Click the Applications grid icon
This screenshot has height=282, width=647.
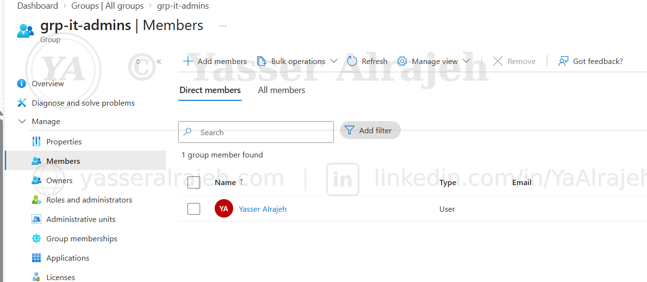click(x=36, y=258)
